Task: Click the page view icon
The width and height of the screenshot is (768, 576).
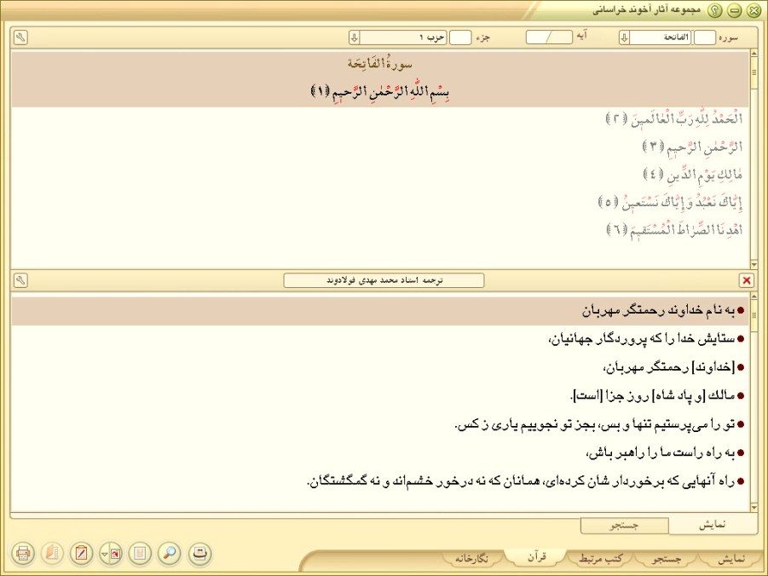Action: coord(140,554)
